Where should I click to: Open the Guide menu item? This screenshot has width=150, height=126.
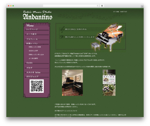pos(29,63)
